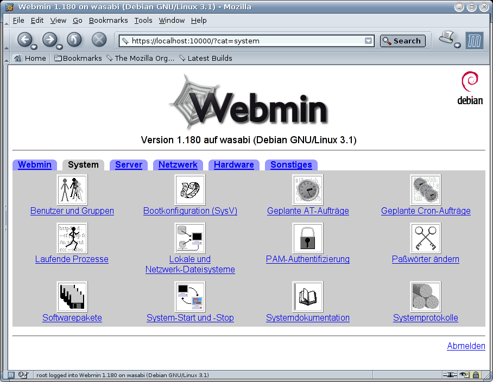Click the status bar Navigator M icon
The width and height of the screenshot is (493, 382).
coord(11,375)
